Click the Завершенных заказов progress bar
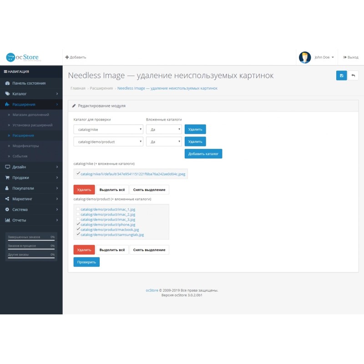 [x=31, y=241]
